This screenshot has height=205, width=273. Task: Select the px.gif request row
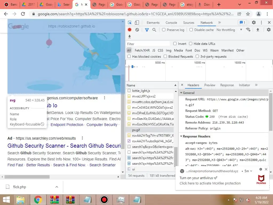pos(150,130)
